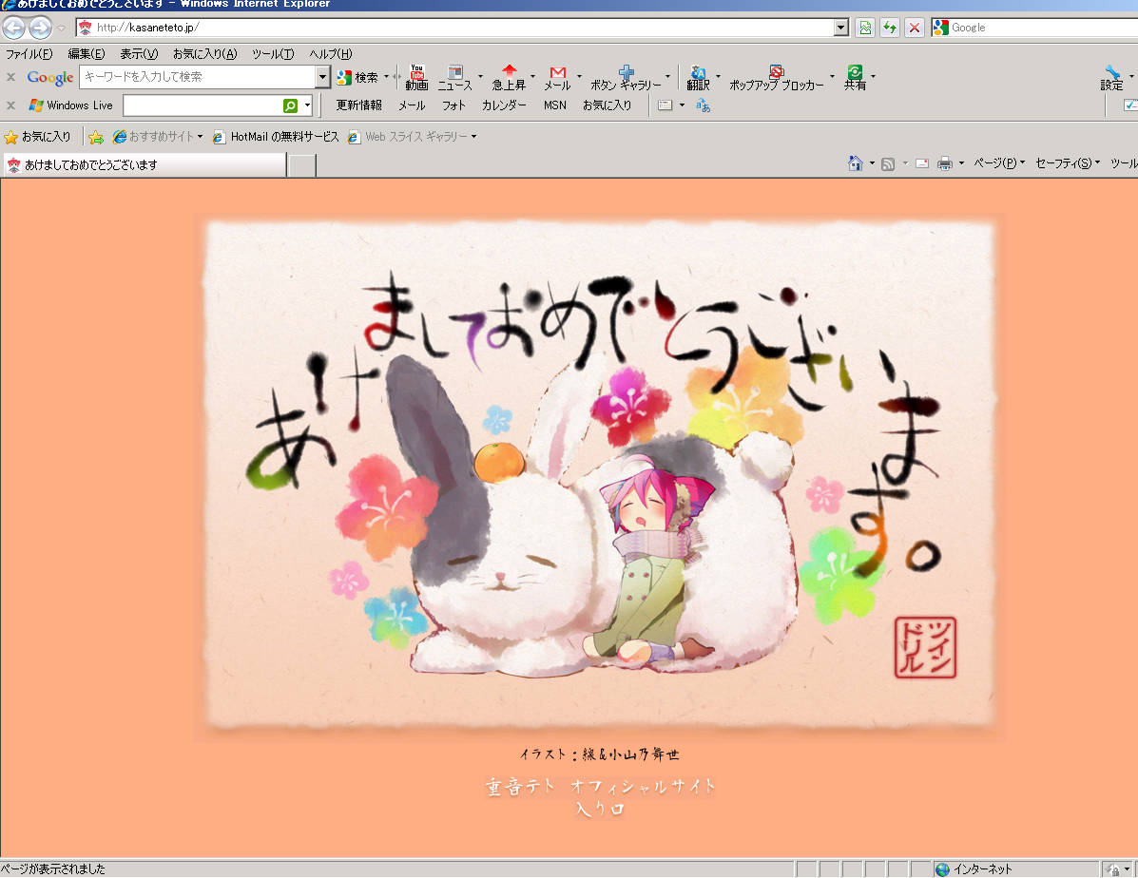Click the add to favorites bar star icon
This screenshot has height=878, width=1138.
(97, 137)
